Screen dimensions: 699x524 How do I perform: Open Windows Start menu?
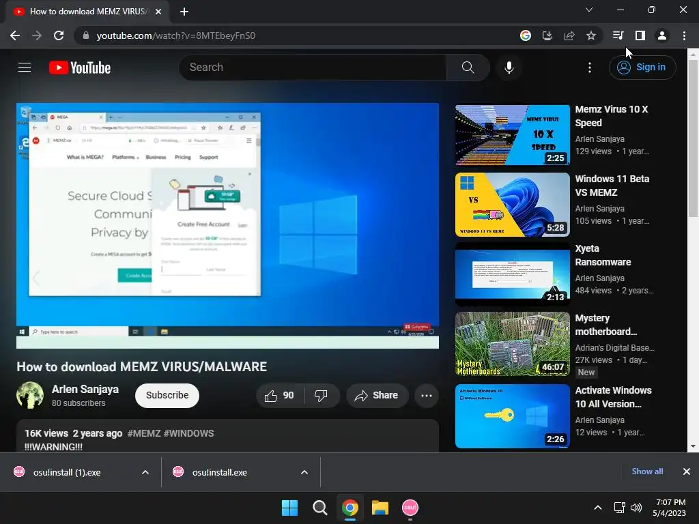(x=289, y=508)
